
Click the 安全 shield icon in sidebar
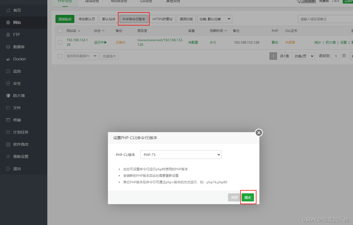coord(8,83)
